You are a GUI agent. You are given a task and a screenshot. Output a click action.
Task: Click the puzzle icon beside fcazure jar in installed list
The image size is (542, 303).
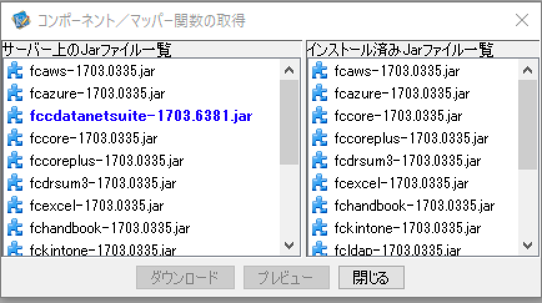tap(320, 93)
